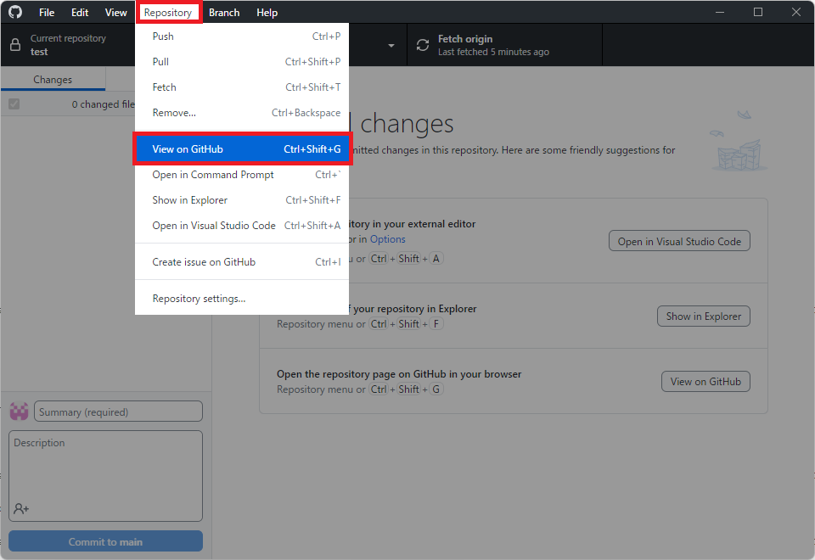The height and width of the screenshot is (560, 815).
Task: Click the user avatar icon near summary
Action: [x=20, y=412]
